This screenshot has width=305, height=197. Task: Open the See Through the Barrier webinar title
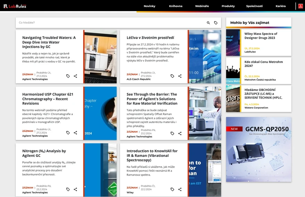point(152,99)
